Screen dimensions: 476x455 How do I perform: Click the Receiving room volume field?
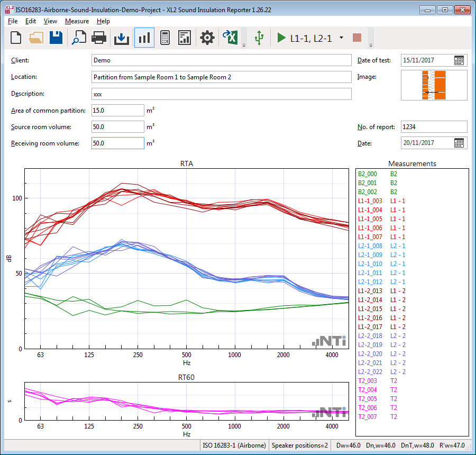(117, 143)
